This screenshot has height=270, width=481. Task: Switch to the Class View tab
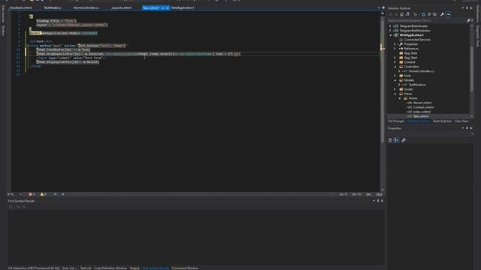[461, 121]
